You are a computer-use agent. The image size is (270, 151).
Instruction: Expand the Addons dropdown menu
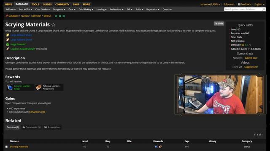(11, 9)
